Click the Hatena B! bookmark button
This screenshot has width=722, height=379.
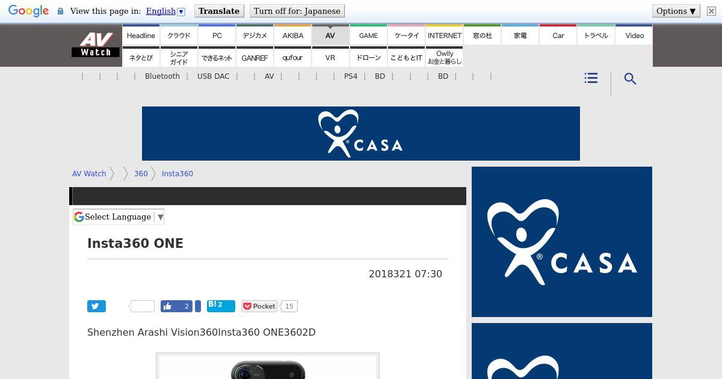[x=221, y=306]
